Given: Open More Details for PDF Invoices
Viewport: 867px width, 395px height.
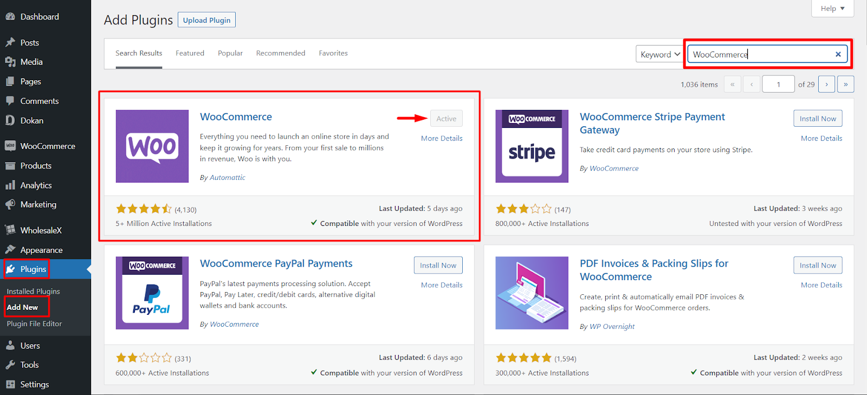Looking at the screenshot, I should (821, 285).
